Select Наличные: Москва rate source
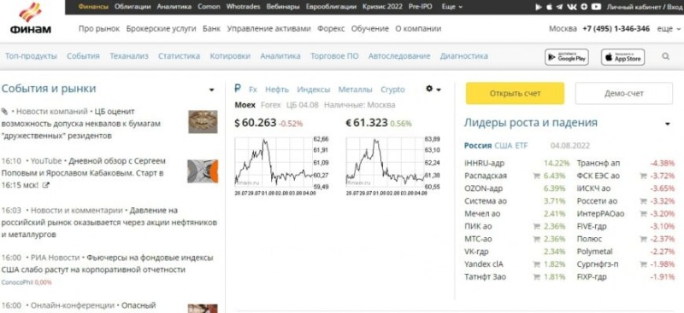 point(360,105)
